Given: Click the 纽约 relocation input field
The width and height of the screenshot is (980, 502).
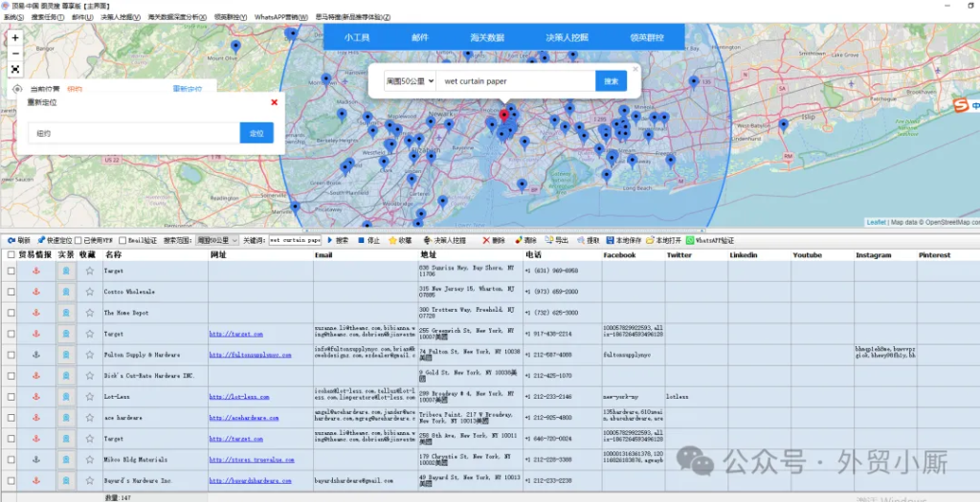Looking at the screenshot, I should click(x=134, y=133).
